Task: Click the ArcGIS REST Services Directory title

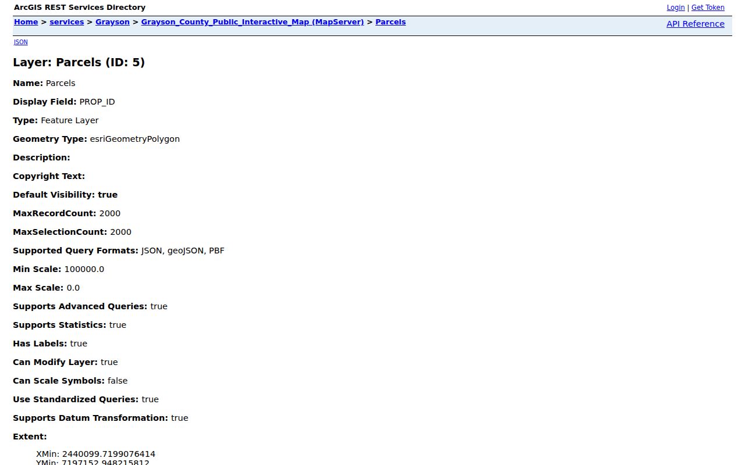Action: pyautogui.click(x=80, y=8)
